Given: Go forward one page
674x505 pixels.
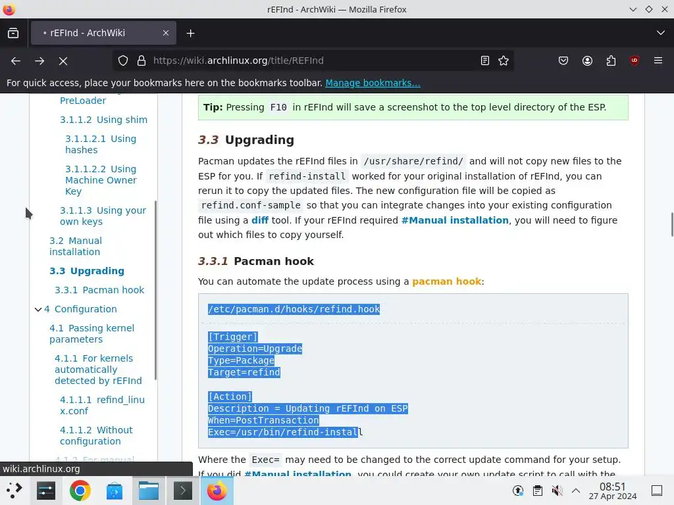Looking at the screenshot, I should [39, 61].
